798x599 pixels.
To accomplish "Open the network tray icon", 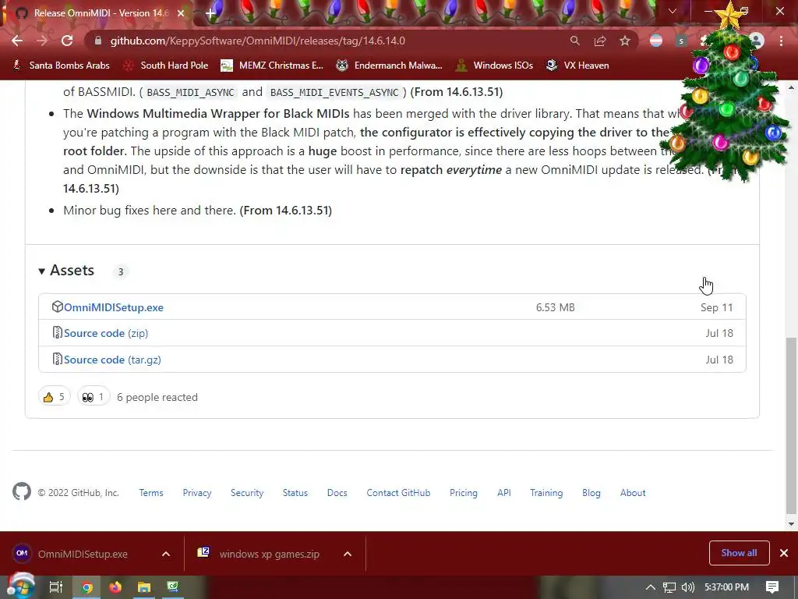I will [x=669, y=587].
